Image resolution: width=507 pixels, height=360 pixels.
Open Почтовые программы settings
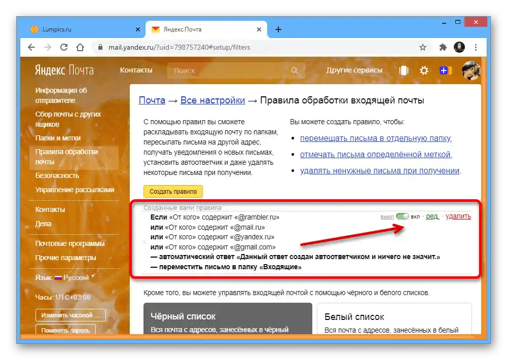point(70,243)
